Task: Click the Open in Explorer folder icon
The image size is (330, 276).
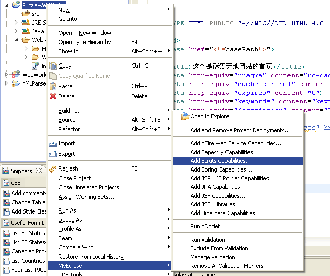Action: click(x=185, y=116)
